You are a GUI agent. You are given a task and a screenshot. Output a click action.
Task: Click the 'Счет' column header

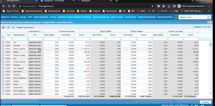pyautogui.click(x=8, y=35)
